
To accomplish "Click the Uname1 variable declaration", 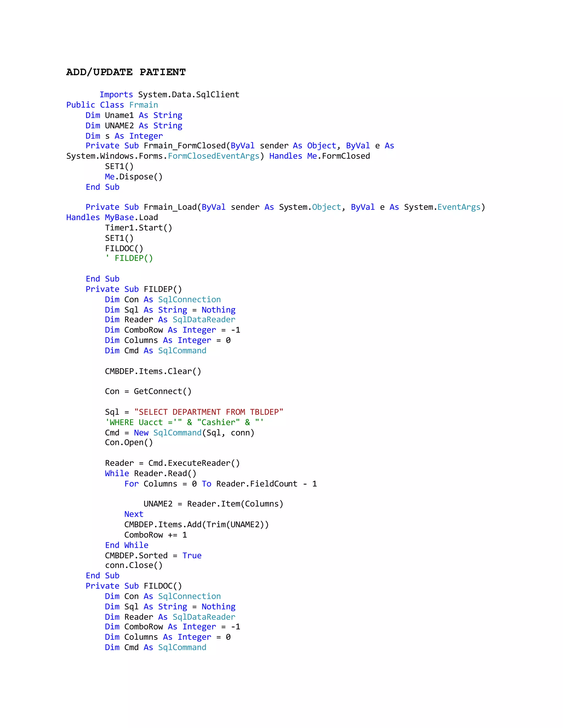I will pos(119,115).
